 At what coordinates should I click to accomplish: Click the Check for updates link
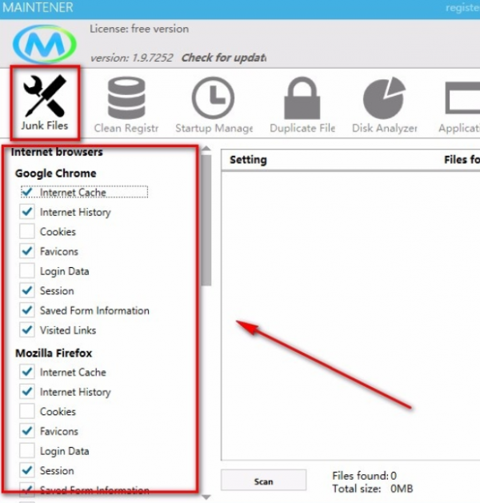click(224, 58)
